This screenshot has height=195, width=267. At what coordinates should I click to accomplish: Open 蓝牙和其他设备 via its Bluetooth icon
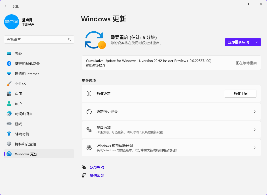9,63
